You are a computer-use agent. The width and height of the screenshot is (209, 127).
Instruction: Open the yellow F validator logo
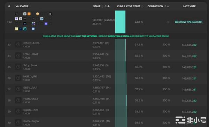(16, 29)
